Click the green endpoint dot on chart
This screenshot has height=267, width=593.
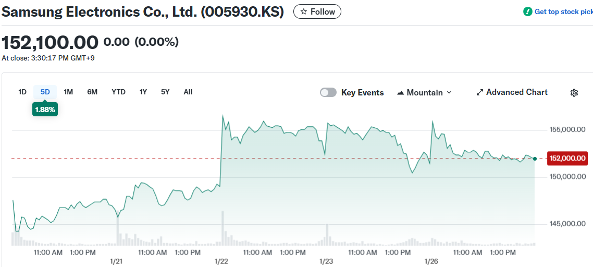point(535,159)
